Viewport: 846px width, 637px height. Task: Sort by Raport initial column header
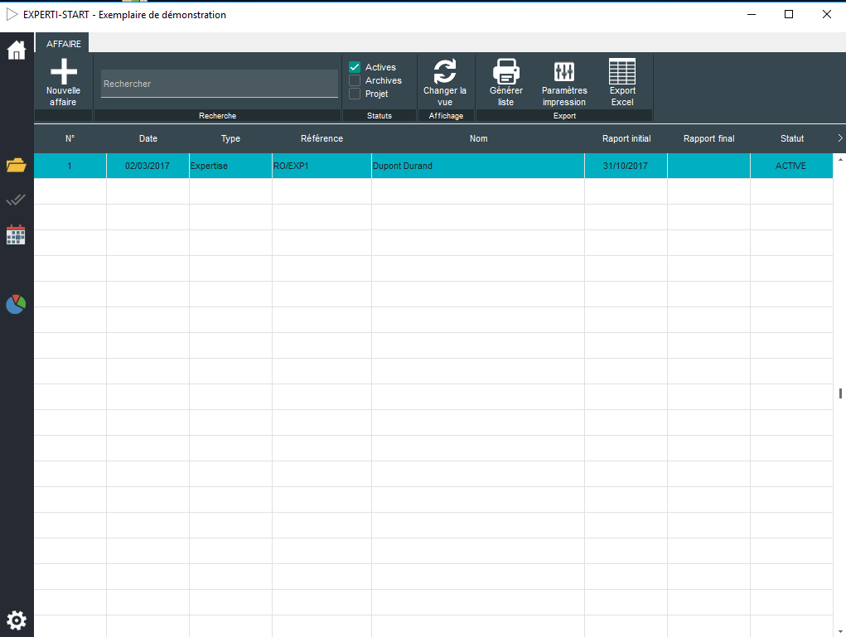point(626,138)
